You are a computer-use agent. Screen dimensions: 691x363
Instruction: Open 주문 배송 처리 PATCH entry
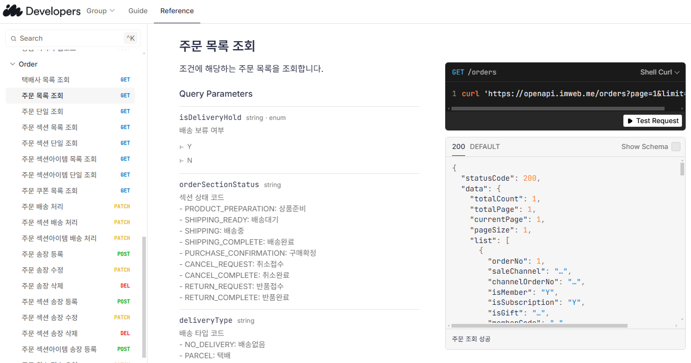70,207
